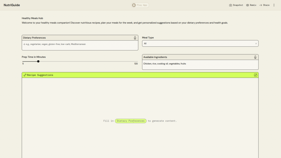Focus the Dietary Preferences text input

pos(80,45)
